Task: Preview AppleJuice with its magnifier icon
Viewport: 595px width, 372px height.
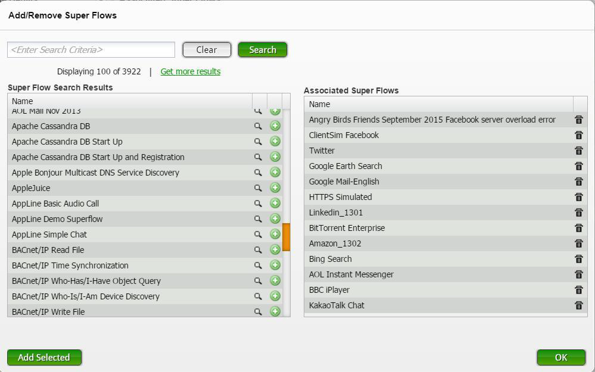Action: (x=258, y=188)
